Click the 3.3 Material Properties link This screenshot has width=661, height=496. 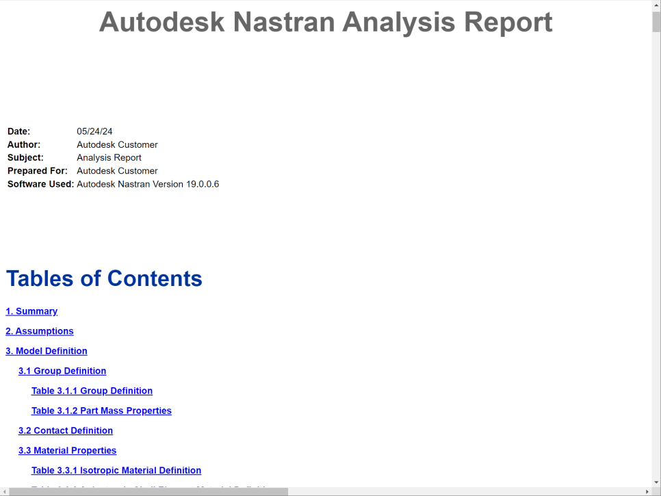(x=67, y=450)
